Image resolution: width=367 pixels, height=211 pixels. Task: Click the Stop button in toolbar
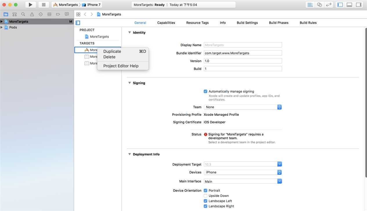click(x=44, y=5)
